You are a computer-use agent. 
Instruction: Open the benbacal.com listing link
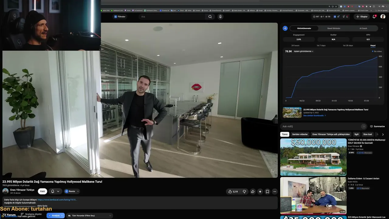[x=57, y=200]
